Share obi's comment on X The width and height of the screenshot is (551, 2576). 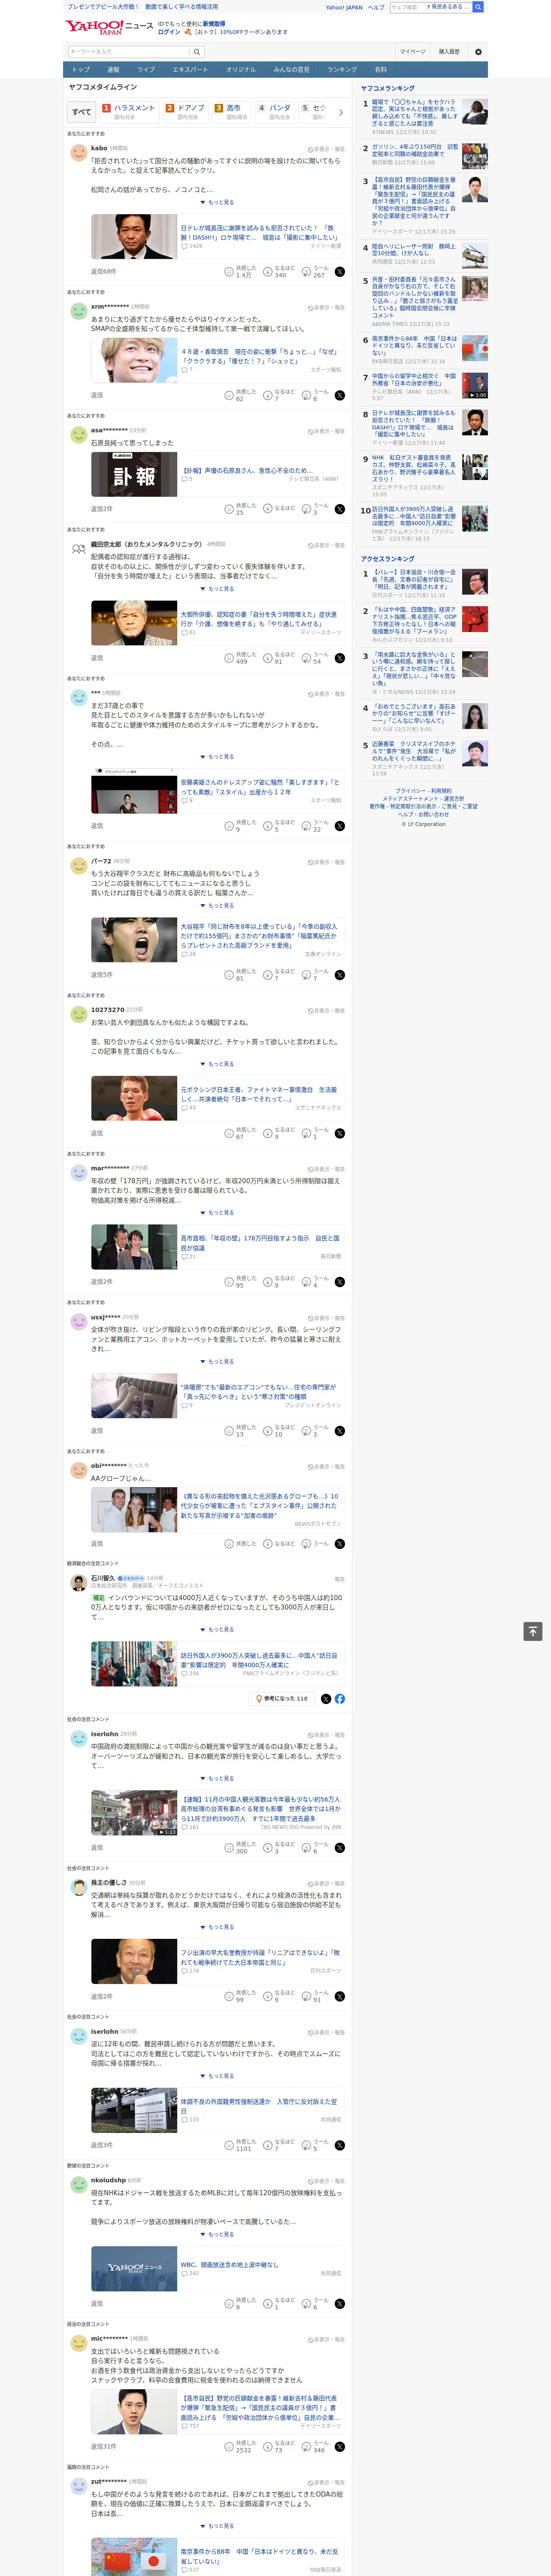pyautogui.click(x=340, y=1544)
